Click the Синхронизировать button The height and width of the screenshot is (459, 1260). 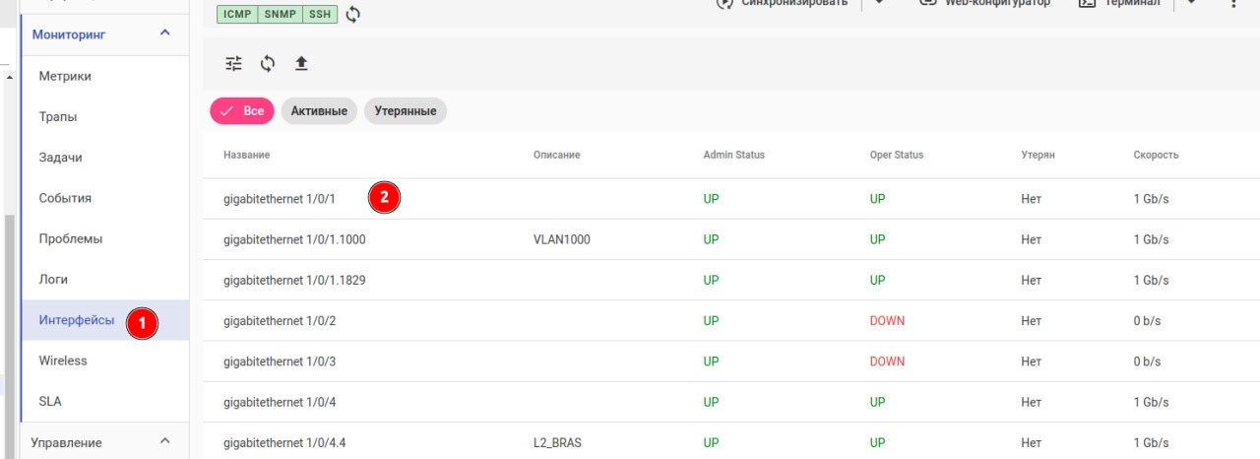pyautogui.click(x=784, y=3)
